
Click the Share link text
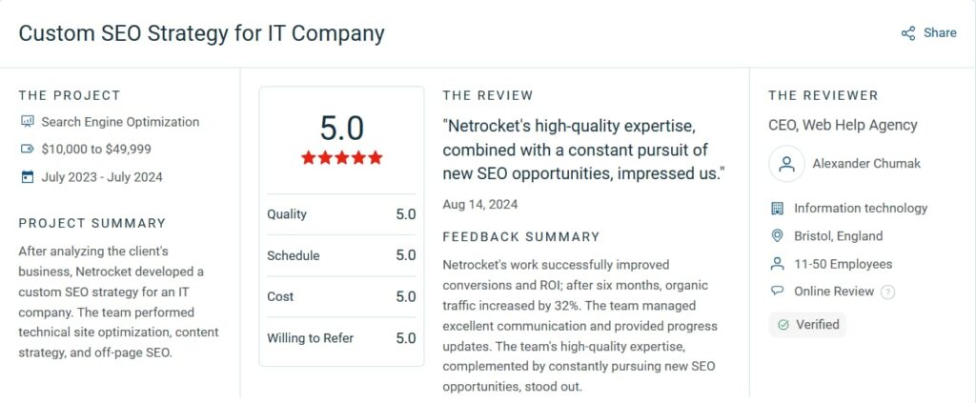pos(940,33)
